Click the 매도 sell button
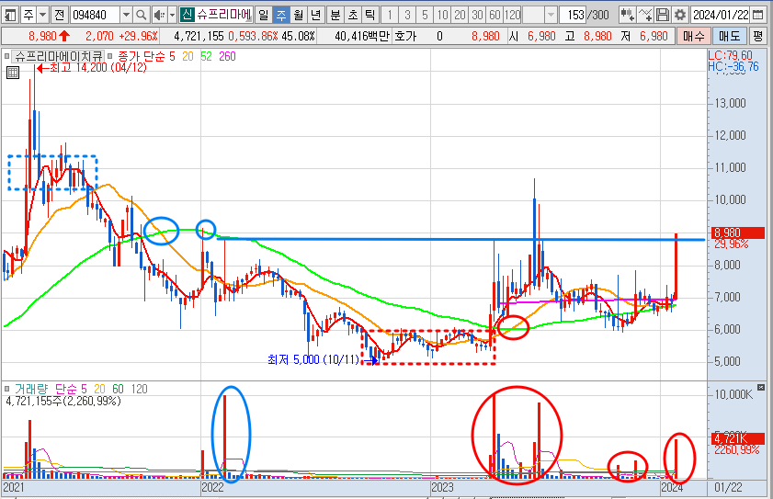 (729, 36)
